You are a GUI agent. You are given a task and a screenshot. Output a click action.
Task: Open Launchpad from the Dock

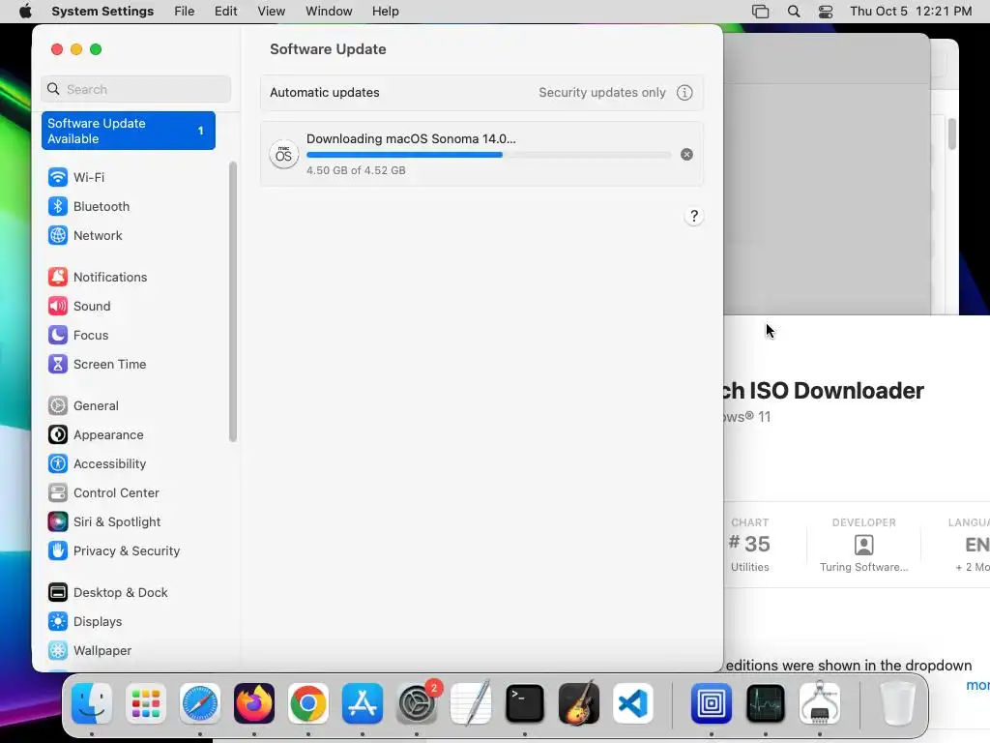click(x=146, y=703)
